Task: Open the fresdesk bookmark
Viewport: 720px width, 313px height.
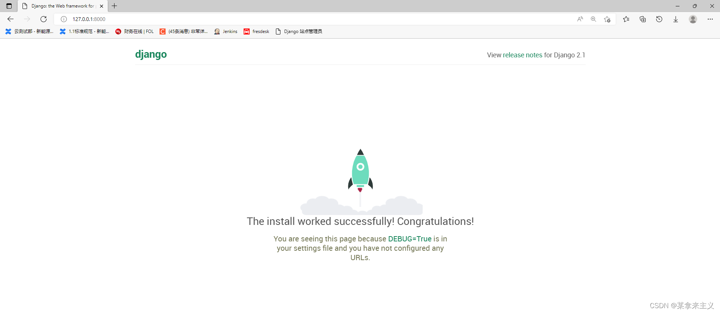Action: [x=256, y=31]
